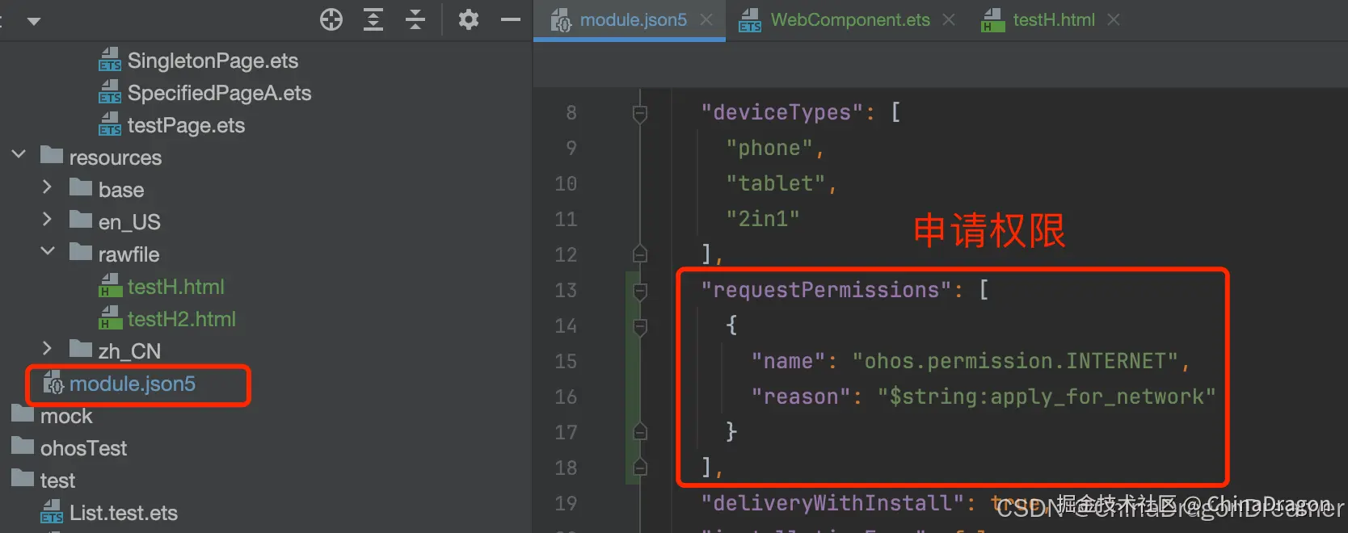Click the mock folder icon
Image resolution: width=1348 pixels, height=533 pixels.
tap(23, 413)
